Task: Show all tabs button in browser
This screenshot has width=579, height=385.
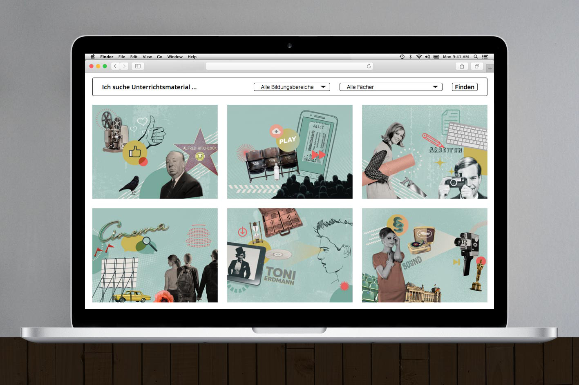Action: click(x=477, y=66)
